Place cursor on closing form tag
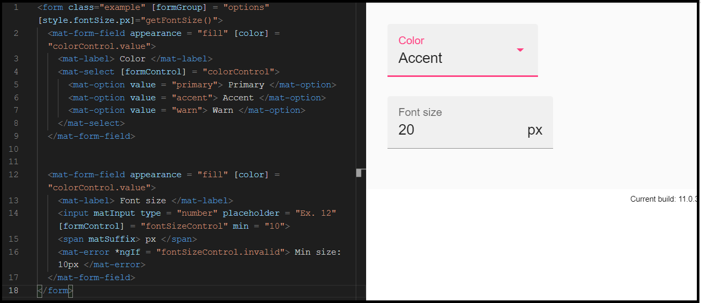Screen dimensions: 701x303 coord(55,291)
